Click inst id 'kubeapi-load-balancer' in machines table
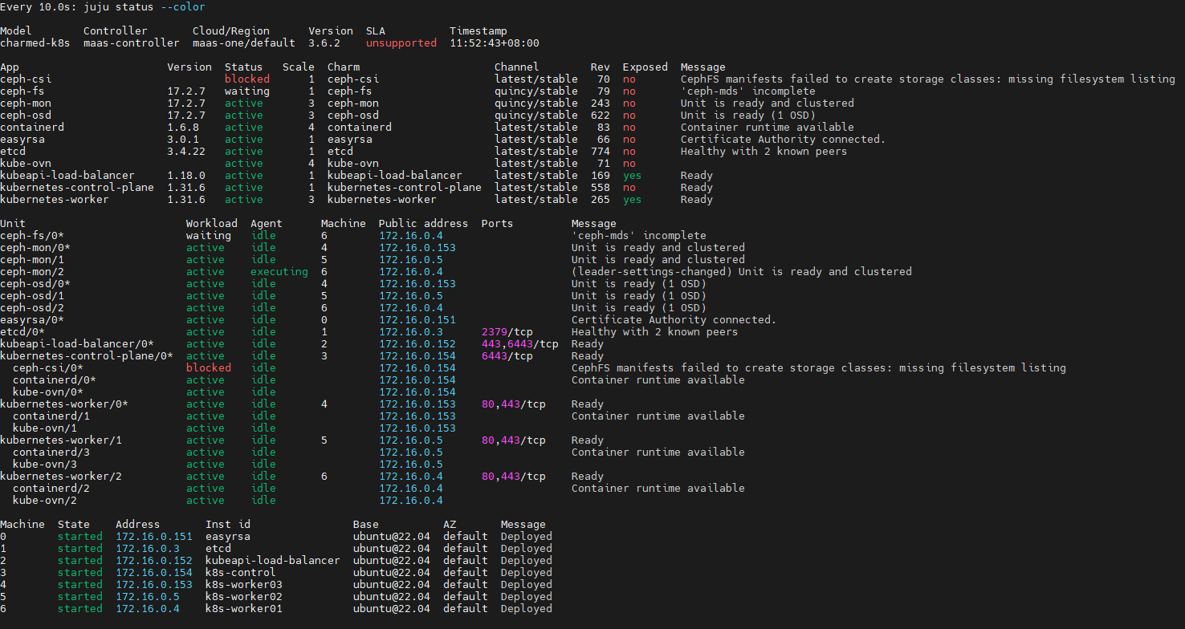 coord(273,561)
